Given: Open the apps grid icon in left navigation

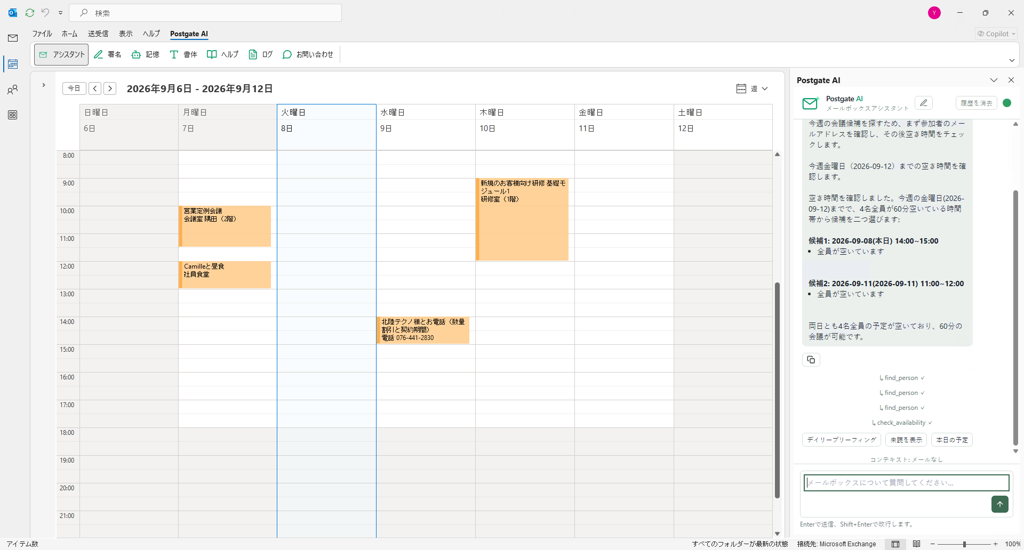Looking at the screenshot, I should pos(13,115).
